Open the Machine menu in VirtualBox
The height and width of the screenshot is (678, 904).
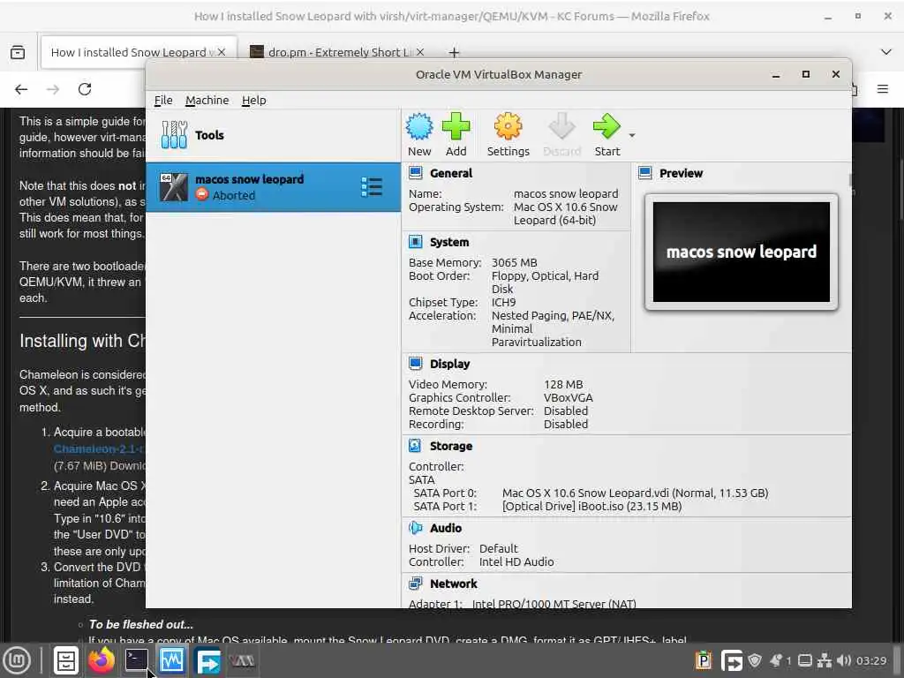click(x=207, y=101)
